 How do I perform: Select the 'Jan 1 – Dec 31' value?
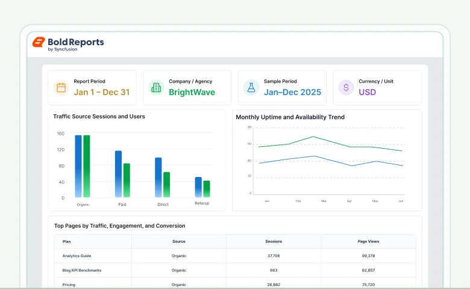click(102, 92)
